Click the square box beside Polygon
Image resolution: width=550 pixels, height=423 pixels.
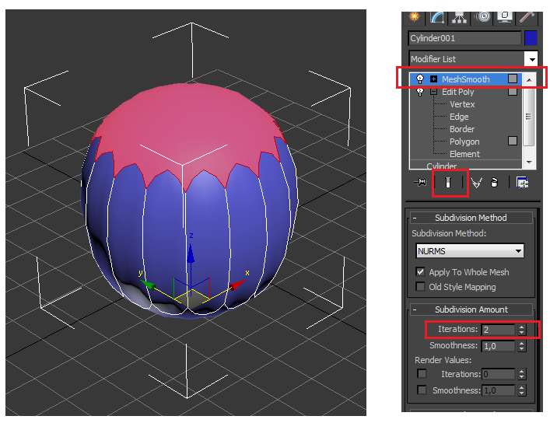point(513,141)
